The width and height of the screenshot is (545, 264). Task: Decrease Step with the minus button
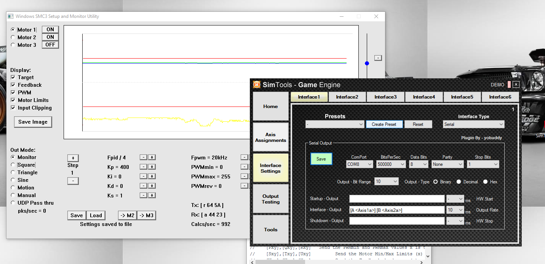click(x=73, y=181)
